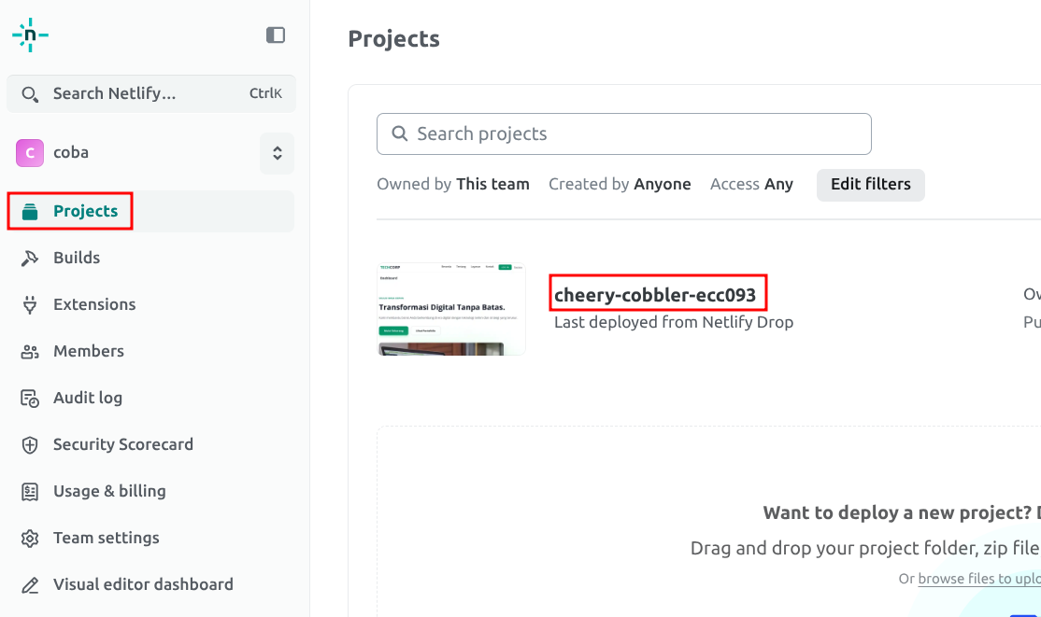Collapse the sidebar with the panel icon
Screen dimensions: 1041x617
click(x=276, y=35)
